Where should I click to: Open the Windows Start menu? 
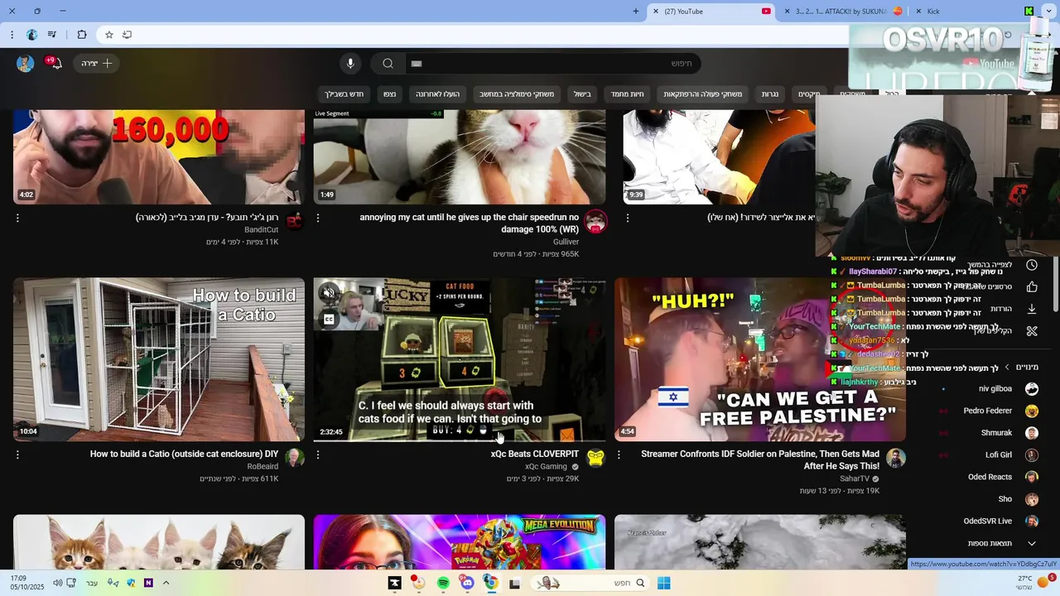pyautogui.click(x=663, y=583)
